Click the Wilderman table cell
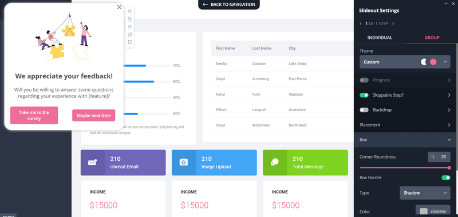The height and width of the screenshot is (217, 458). coord(261,125)
